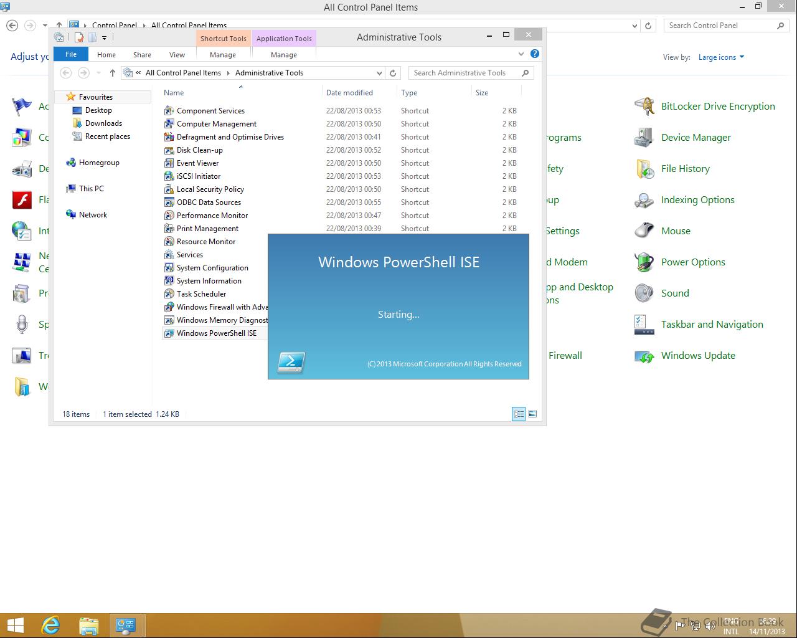The height and width of the screenshot is (638, 797).
Task: Select the Performance Monitor icon
Action: click(169, 216)
